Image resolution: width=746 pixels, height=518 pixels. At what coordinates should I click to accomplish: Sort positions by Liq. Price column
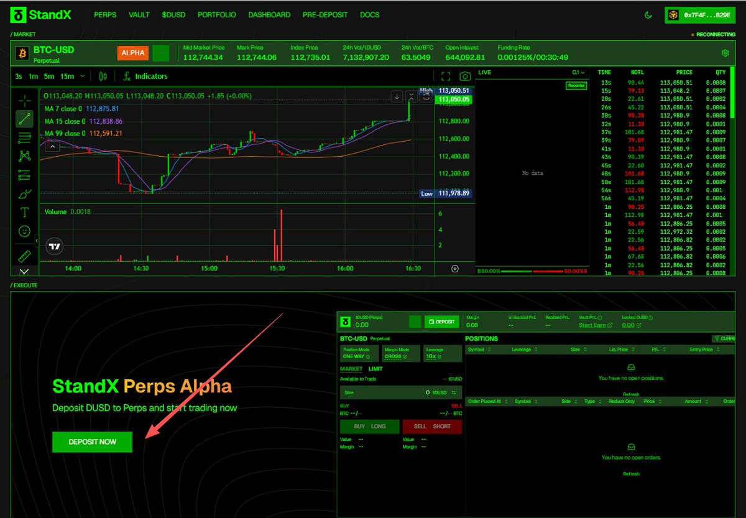(622, 349)
